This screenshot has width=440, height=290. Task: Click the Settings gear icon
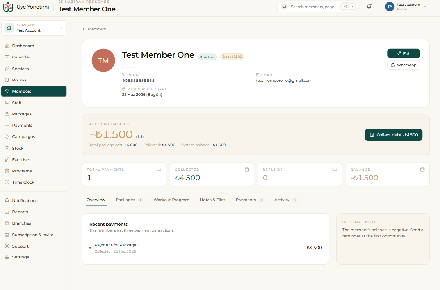[7, 257]
